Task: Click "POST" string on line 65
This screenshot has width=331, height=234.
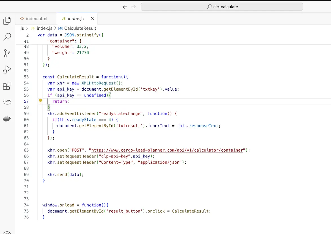Action: [77, 150]
